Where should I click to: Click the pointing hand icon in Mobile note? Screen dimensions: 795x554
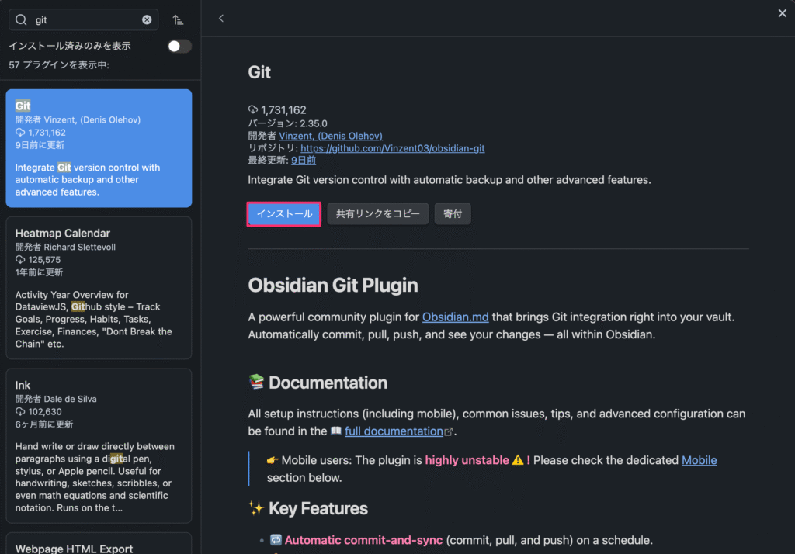(x=273, y=460)
